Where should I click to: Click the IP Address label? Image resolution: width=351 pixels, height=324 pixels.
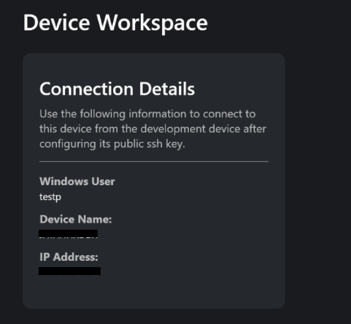tap(69, 257)
